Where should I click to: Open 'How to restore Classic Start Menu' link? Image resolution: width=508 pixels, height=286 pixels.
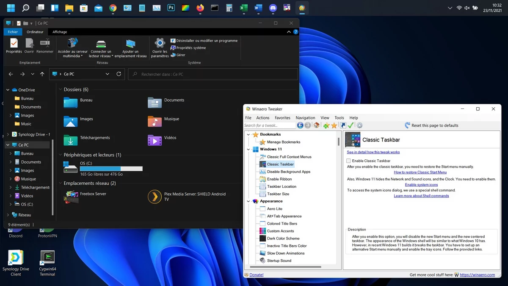(x=420, y=172)
